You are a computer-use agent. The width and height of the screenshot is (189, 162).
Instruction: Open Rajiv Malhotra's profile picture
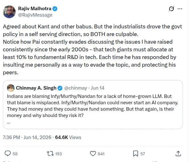click(x=9, y=12)
